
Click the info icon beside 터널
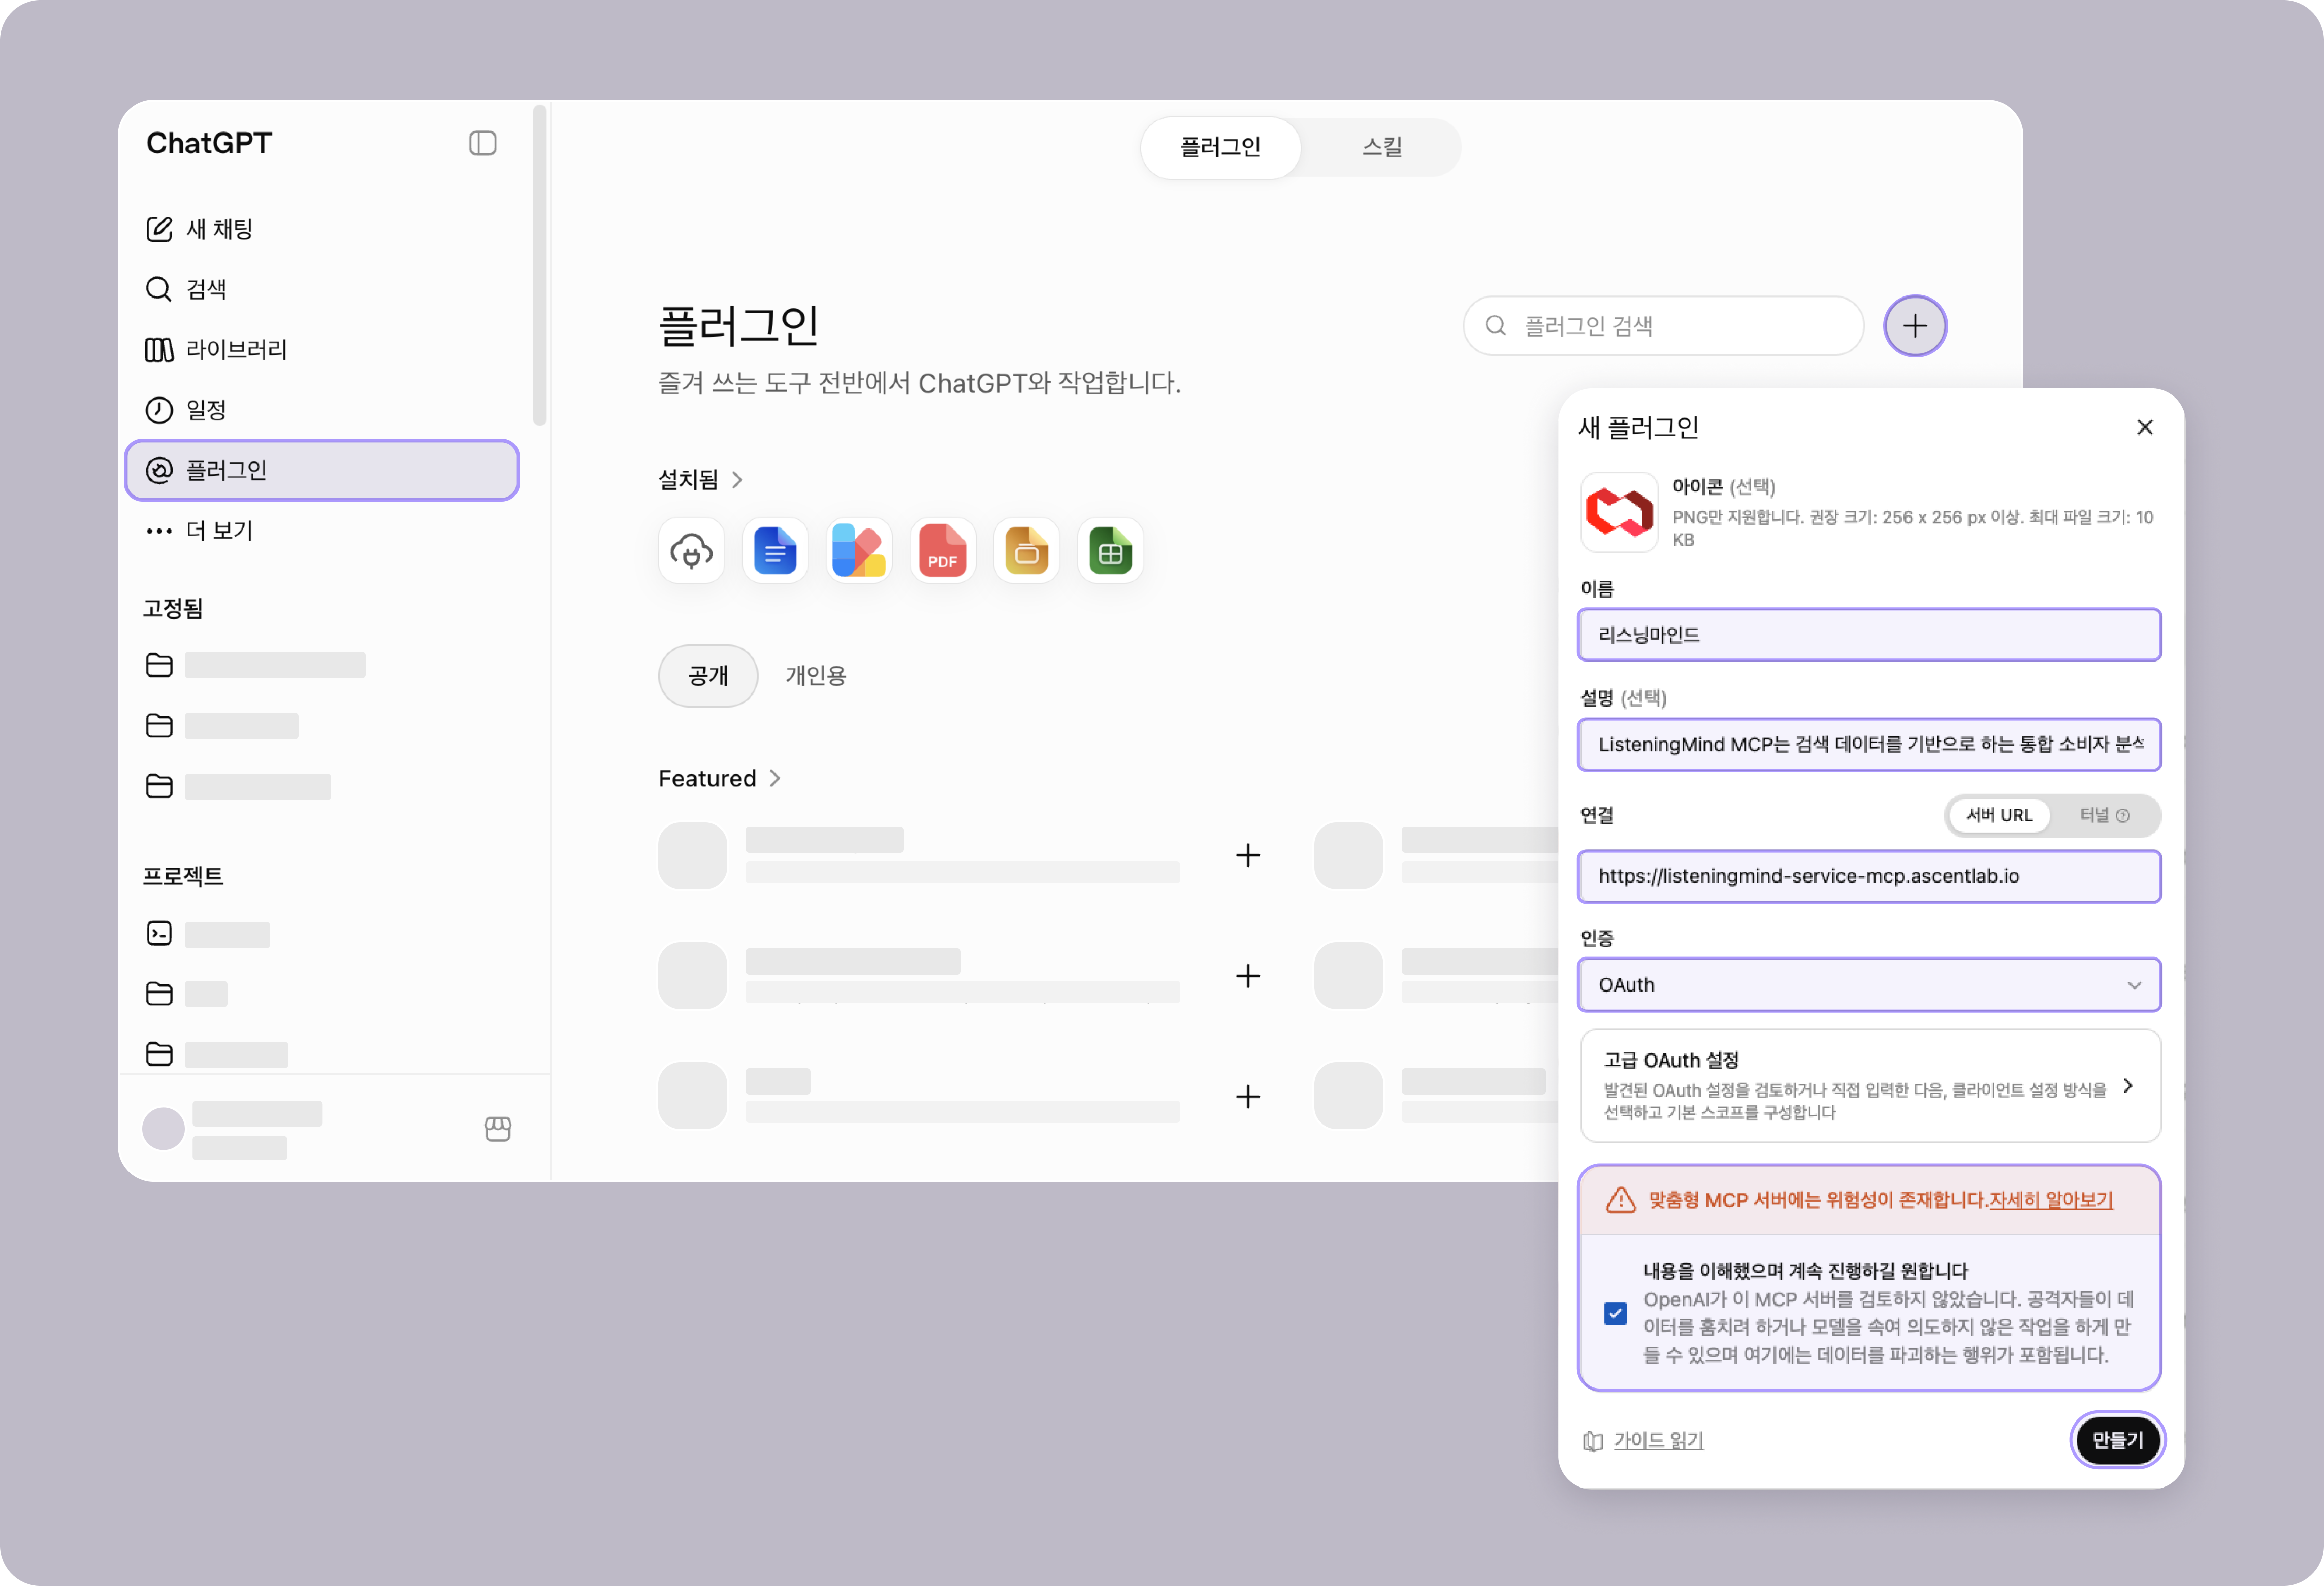click(x=2123, y=815)
